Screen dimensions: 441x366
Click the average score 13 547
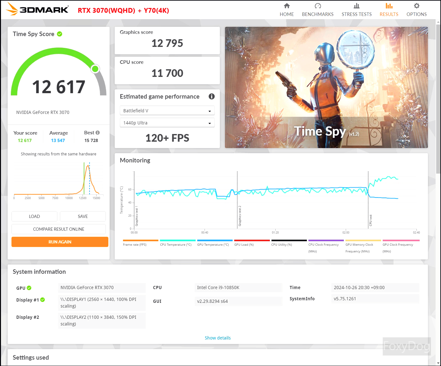[58, 140]
